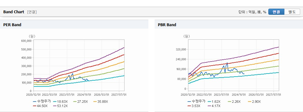Screen dimensions: 303x112
Task: Click the 300,000 y-axis label in PER chart
Action: click(27, 66)
